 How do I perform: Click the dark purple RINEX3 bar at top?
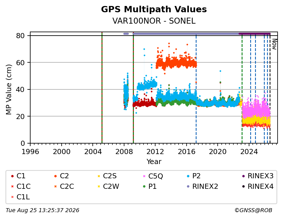tap(254, 34)
